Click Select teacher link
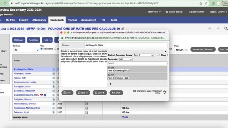The height and width of the screenshot is (128, 228). pos(197,12)
